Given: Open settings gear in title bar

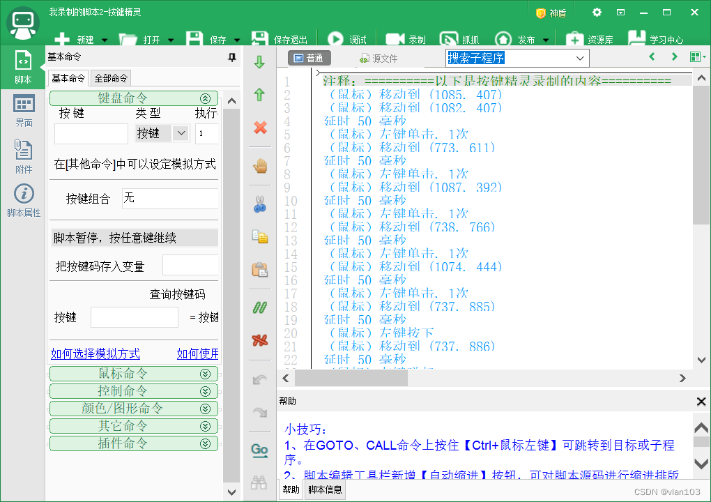Looking at the screenshot, I should click(597, 13).
